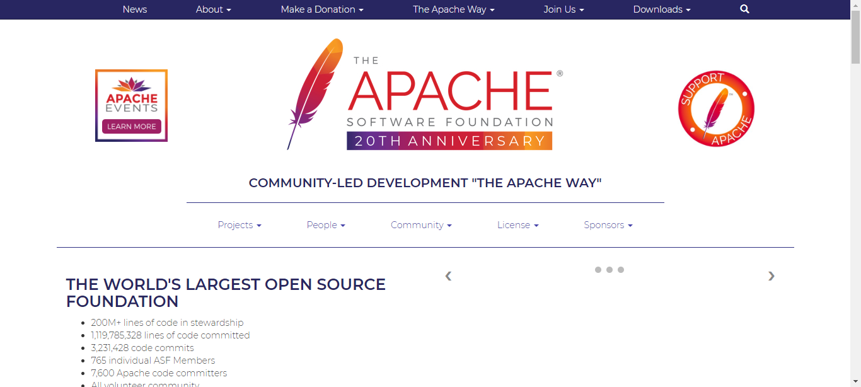
Task: Expand the About dropdown menu
Action: (x=214, y=9)
